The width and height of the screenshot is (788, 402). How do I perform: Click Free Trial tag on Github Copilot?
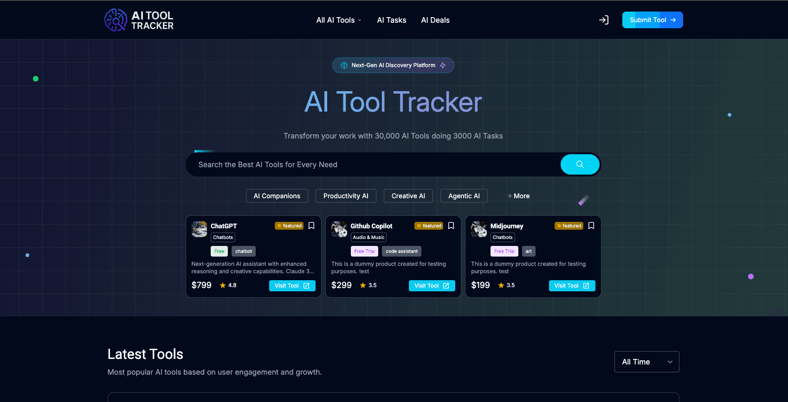(364, 251)
